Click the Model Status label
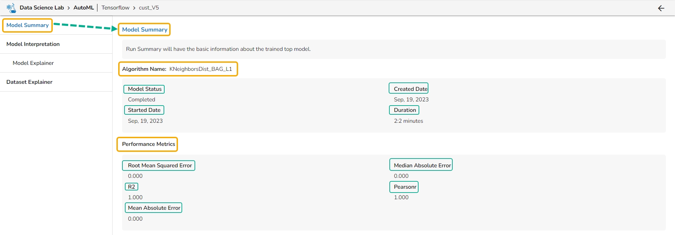675x235 pixels. 145,89
